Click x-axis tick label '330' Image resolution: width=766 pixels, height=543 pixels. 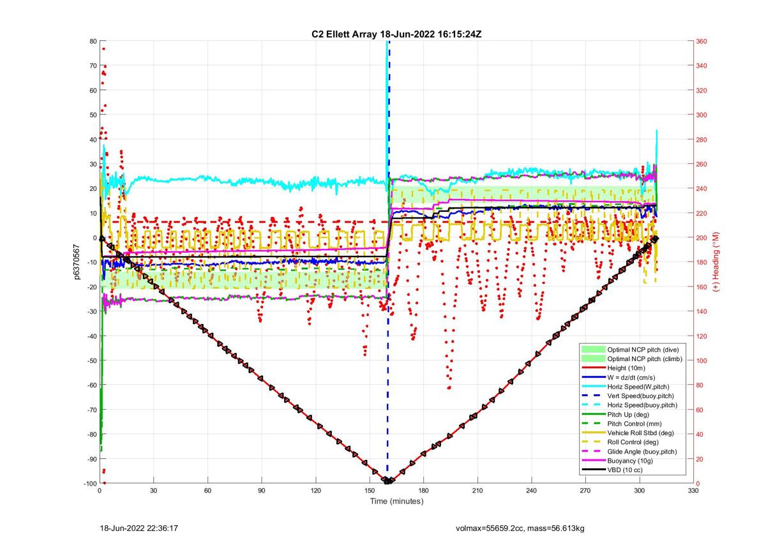click(x=693, y=491)
